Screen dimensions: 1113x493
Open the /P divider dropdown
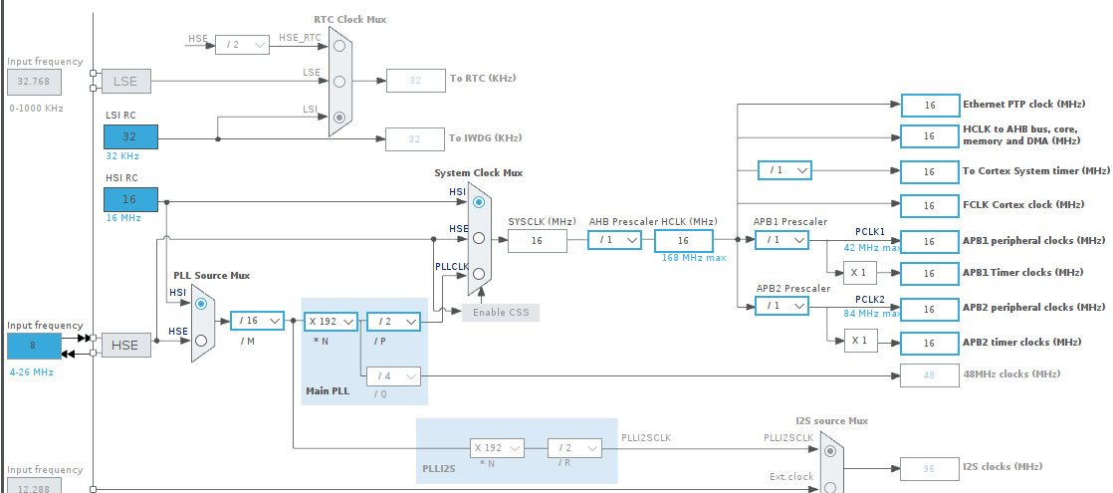(x=393, y=321)
